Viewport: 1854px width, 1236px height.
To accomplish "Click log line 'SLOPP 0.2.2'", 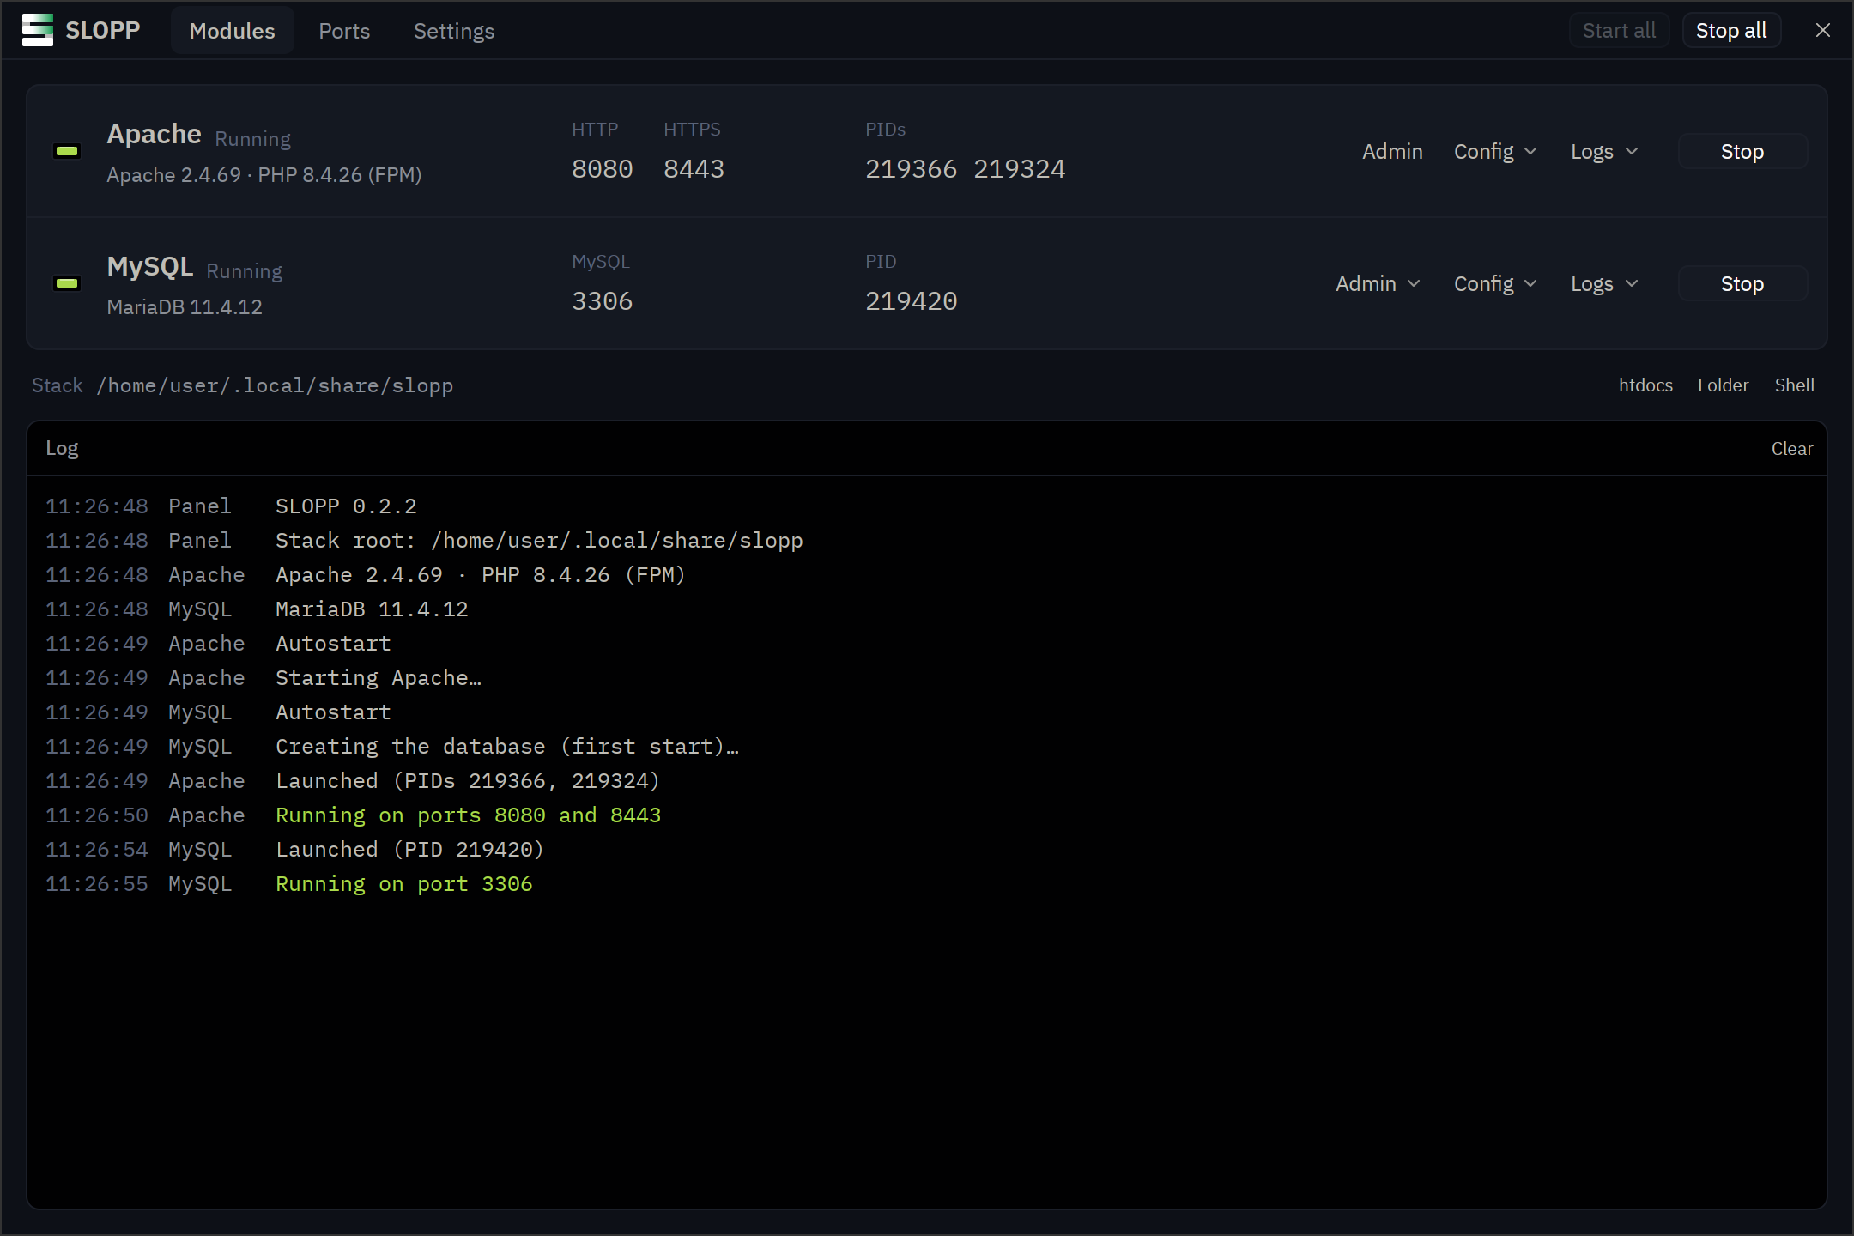I will pos(346,506).
